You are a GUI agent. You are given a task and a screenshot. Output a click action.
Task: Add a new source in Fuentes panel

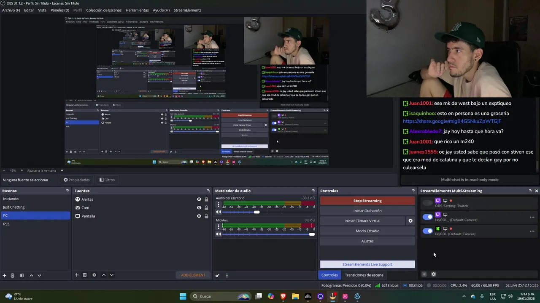[x=77, y=275]
